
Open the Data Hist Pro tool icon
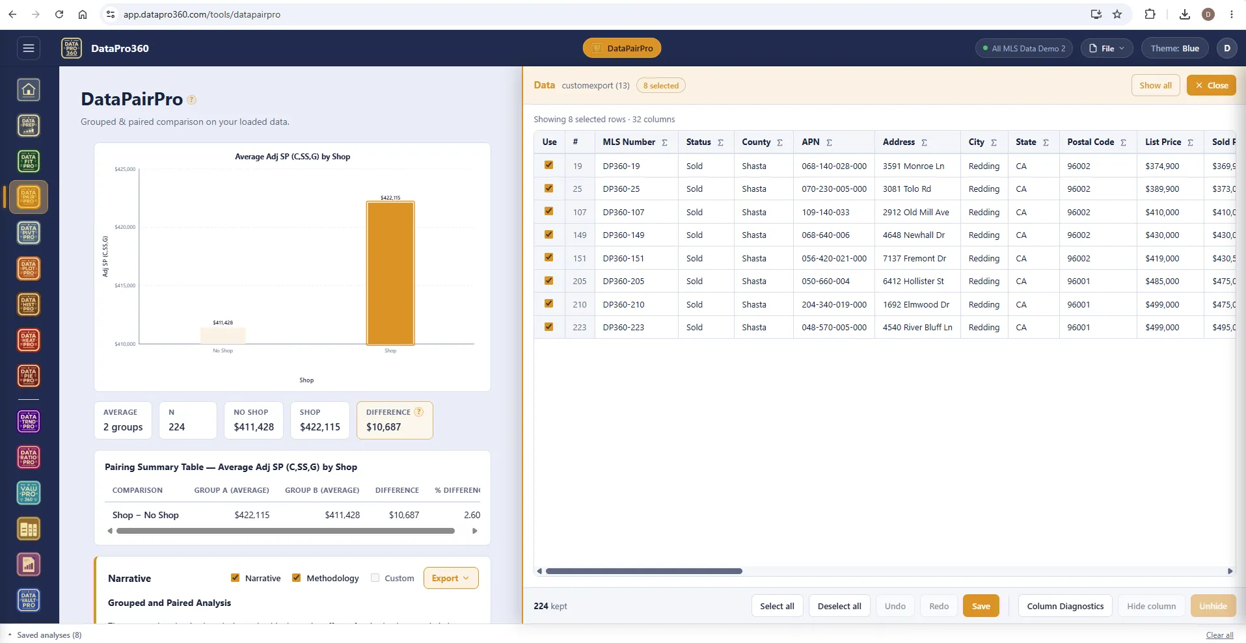29,304
